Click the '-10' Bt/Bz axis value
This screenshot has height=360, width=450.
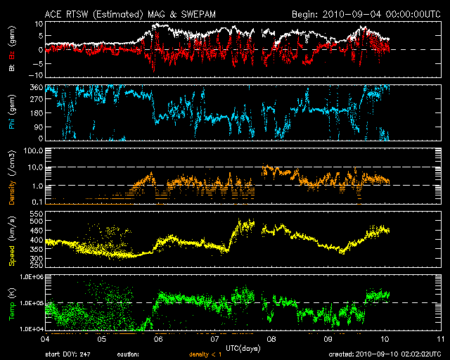coord(36,75)
